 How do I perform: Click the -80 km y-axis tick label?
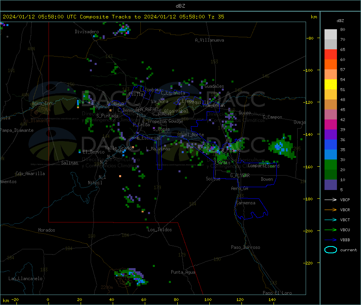(310, 38)
